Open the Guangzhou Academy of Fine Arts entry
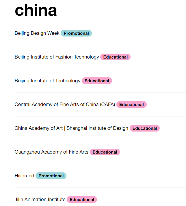The width and height of the screenshot is (186, 206). click(51, 152)
